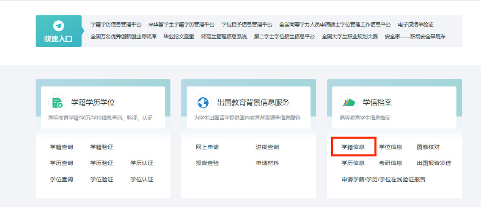Go to 进度查询
Image resolution: width=481 pixels, height=207 pixels.
click(267, 147)
